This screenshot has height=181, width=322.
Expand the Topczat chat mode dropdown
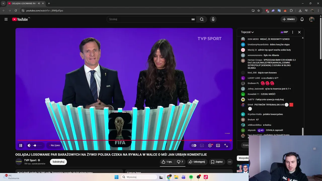247,32
